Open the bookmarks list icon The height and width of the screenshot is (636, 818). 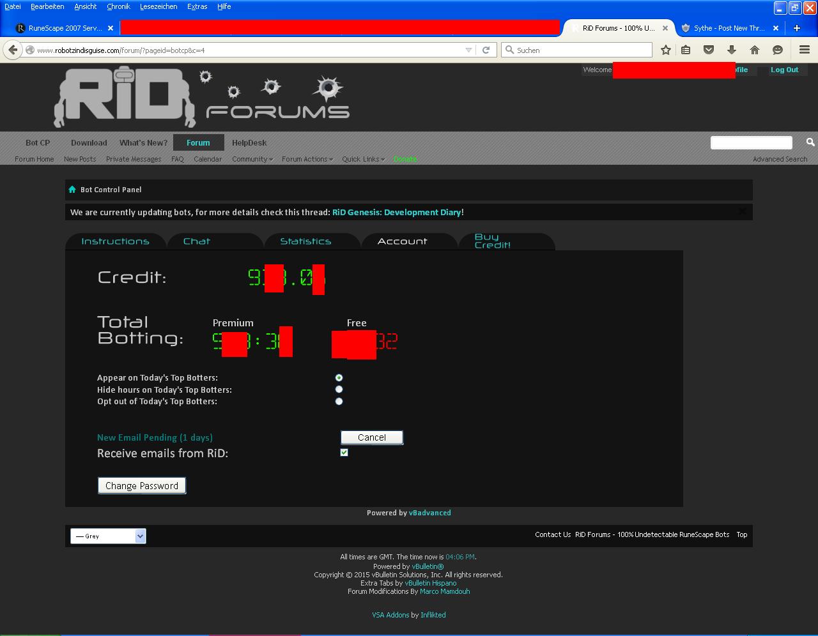(686, 50)
